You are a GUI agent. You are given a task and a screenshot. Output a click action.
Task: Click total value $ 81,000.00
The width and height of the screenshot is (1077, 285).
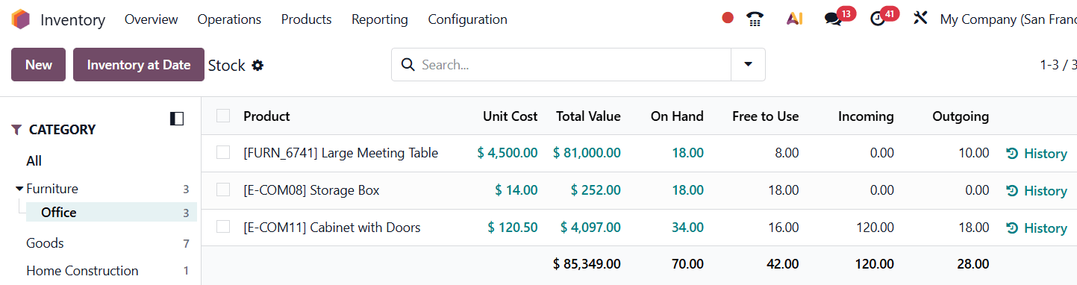pyautogui.click(x=587, y=153)
